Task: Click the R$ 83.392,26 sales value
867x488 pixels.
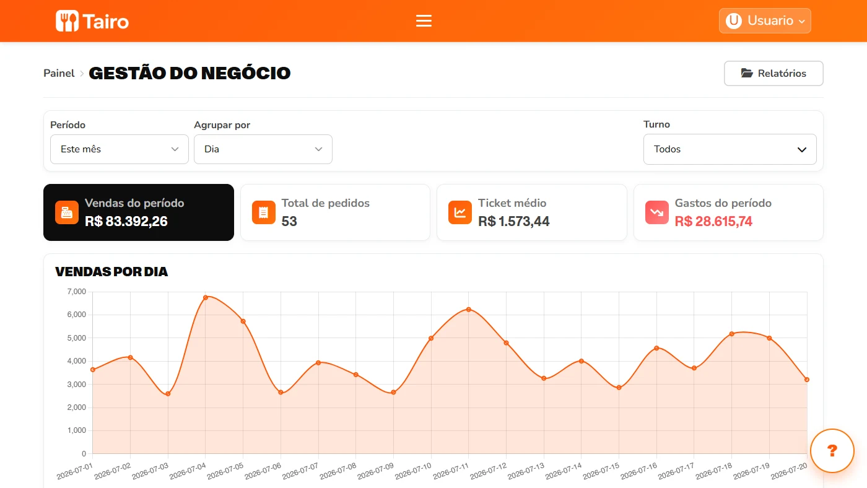Action: tap(126, 221)
